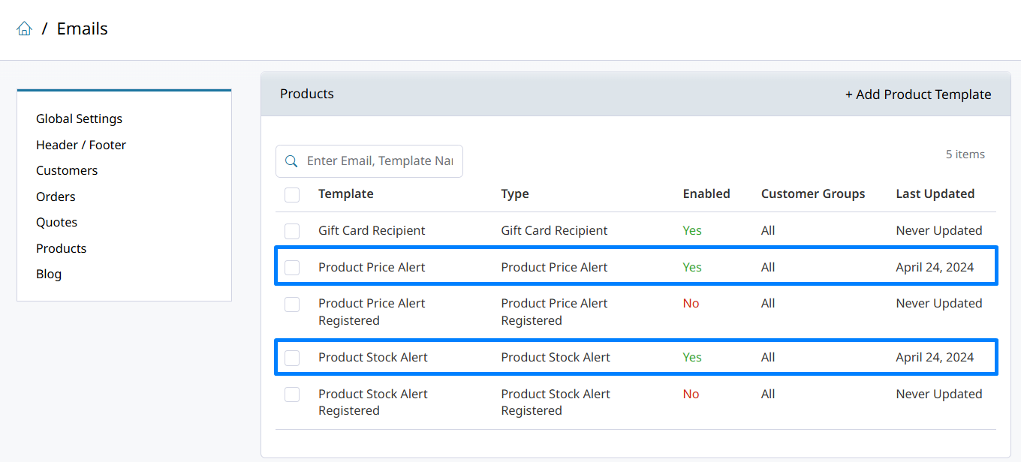1021x462 pixels.
Task: Tick the Product Stock Alert checkbox
Action: pos(292,358)
